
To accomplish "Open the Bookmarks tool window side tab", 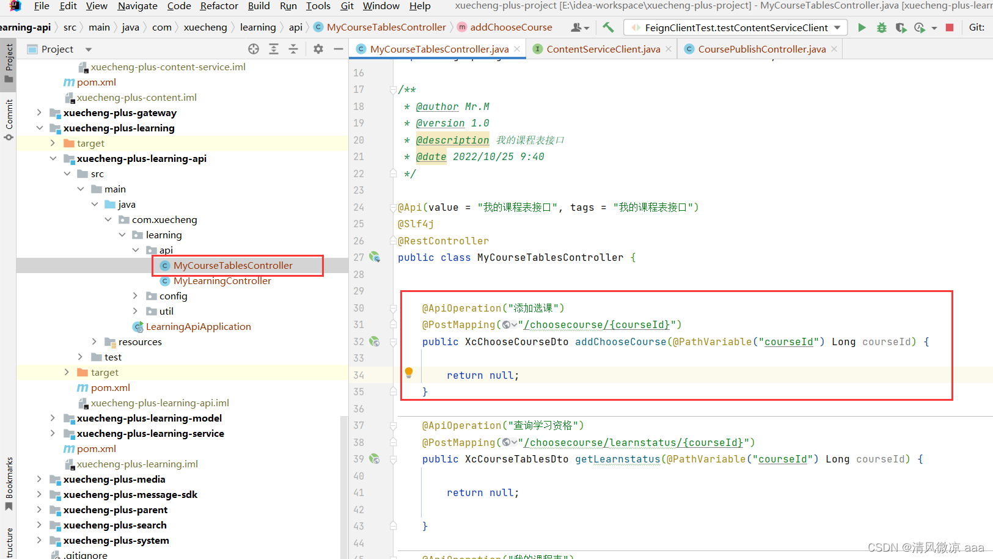I will pos(9,484).
